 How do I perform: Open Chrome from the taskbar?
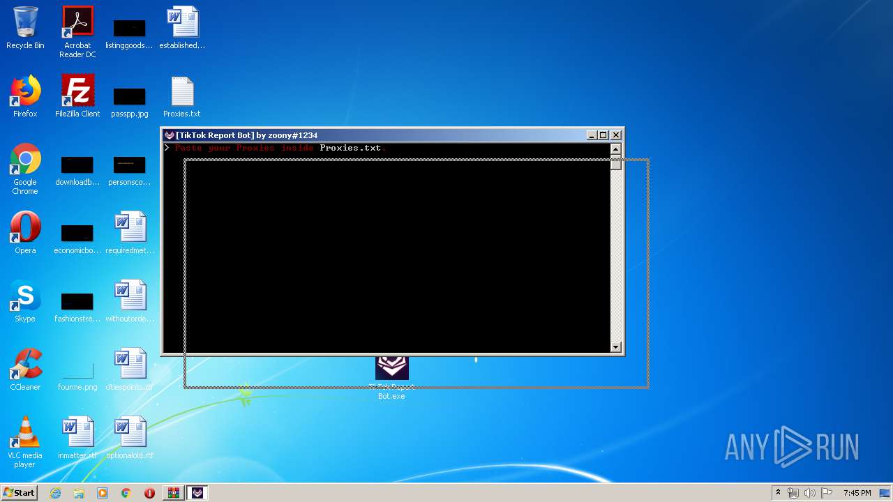[x=126, y=493]
